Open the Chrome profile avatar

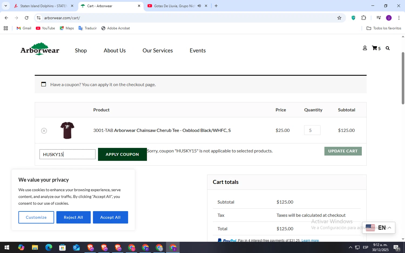click(389, 18)
